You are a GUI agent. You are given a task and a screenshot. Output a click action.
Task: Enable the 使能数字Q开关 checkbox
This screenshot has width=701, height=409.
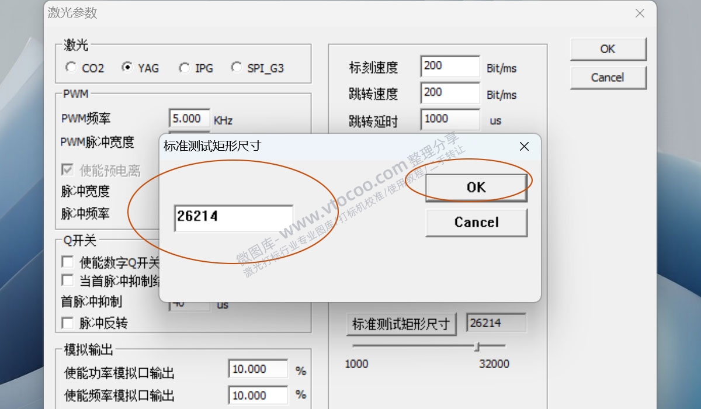67,262
